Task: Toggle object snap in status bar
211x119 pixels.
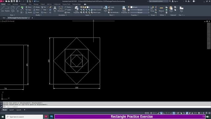Action: coord(174,113)
